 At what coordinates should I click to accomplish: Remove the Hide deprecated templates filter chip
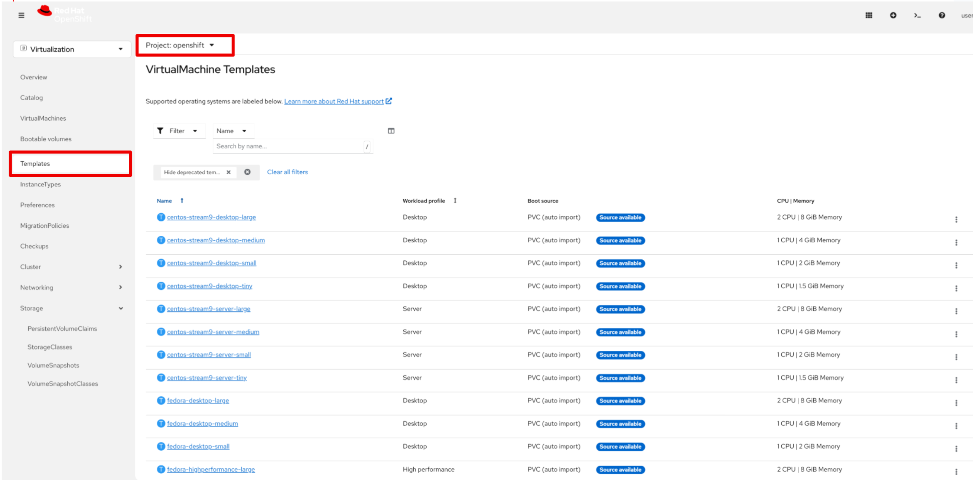tap(228, 172)
